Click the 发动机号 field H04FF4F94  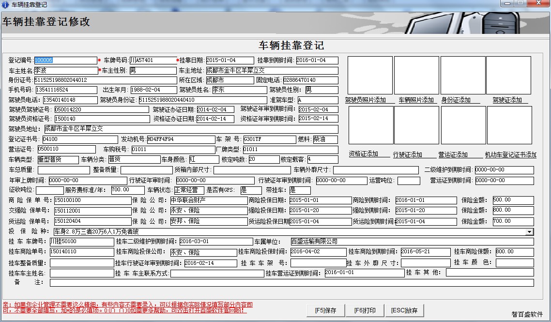click(181, 139)
